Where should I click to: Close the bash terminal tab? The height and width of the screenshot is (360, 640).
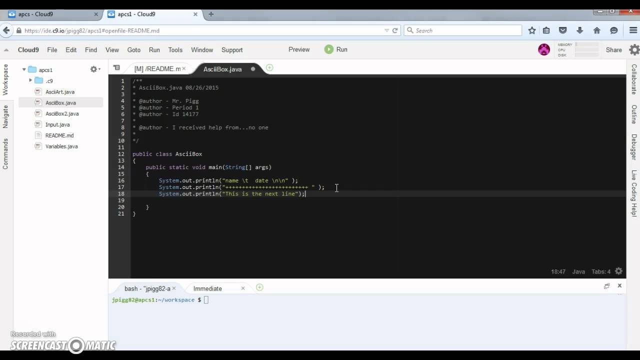click(x=174, y=288)
